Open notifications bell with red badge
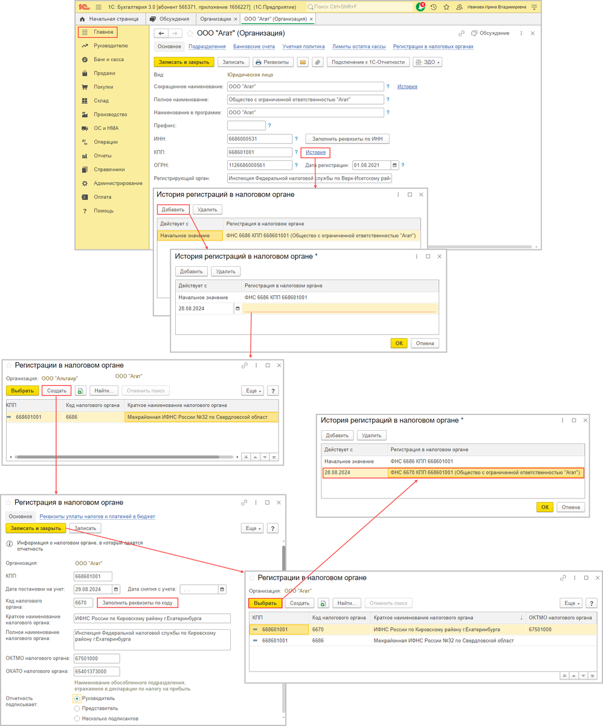Screen dimensions: 603x726 point(420,7)
